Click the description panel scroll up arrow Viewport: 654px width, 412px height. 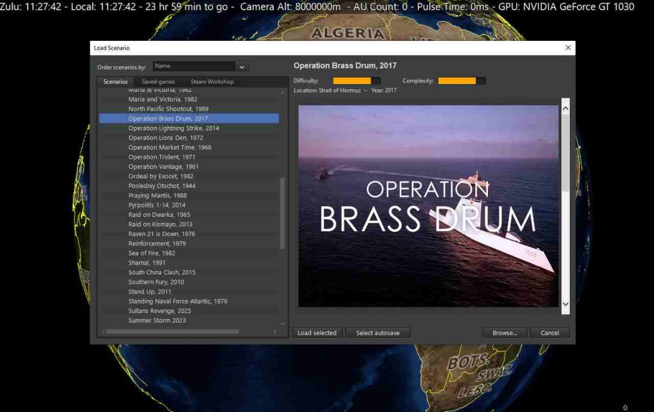click(x=566, y=108)
